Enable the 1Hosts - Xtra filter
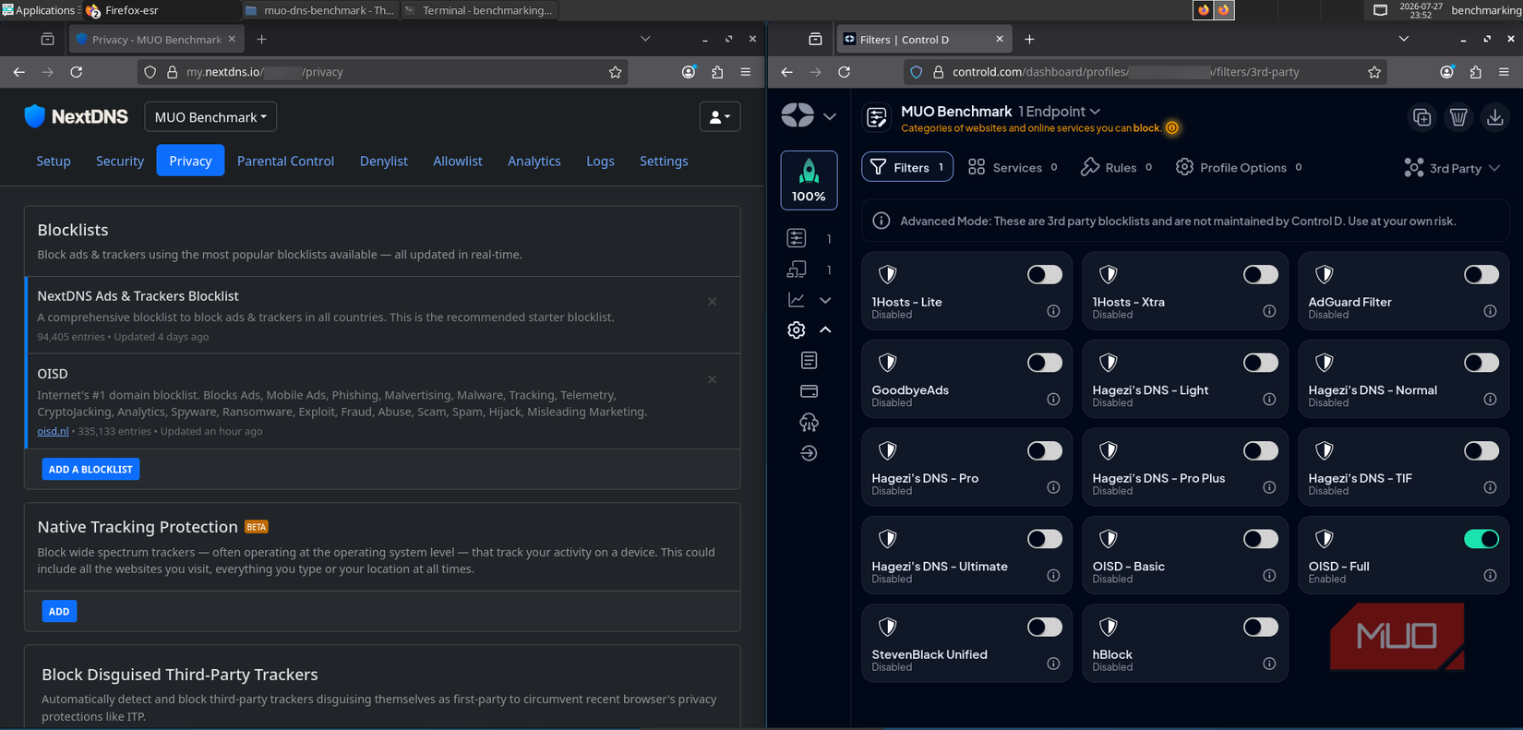This screenshot has height=730, width=1523. point(1261,275)
